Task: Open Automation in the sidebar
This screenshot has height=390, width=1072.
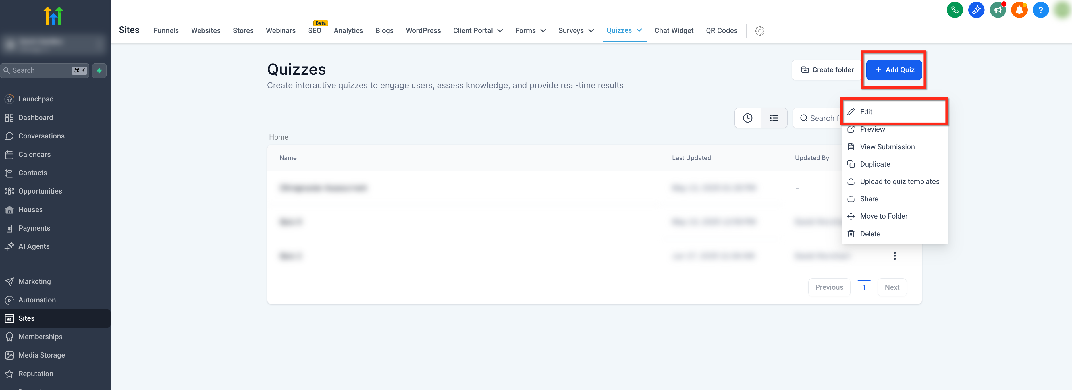Action: 37,300
